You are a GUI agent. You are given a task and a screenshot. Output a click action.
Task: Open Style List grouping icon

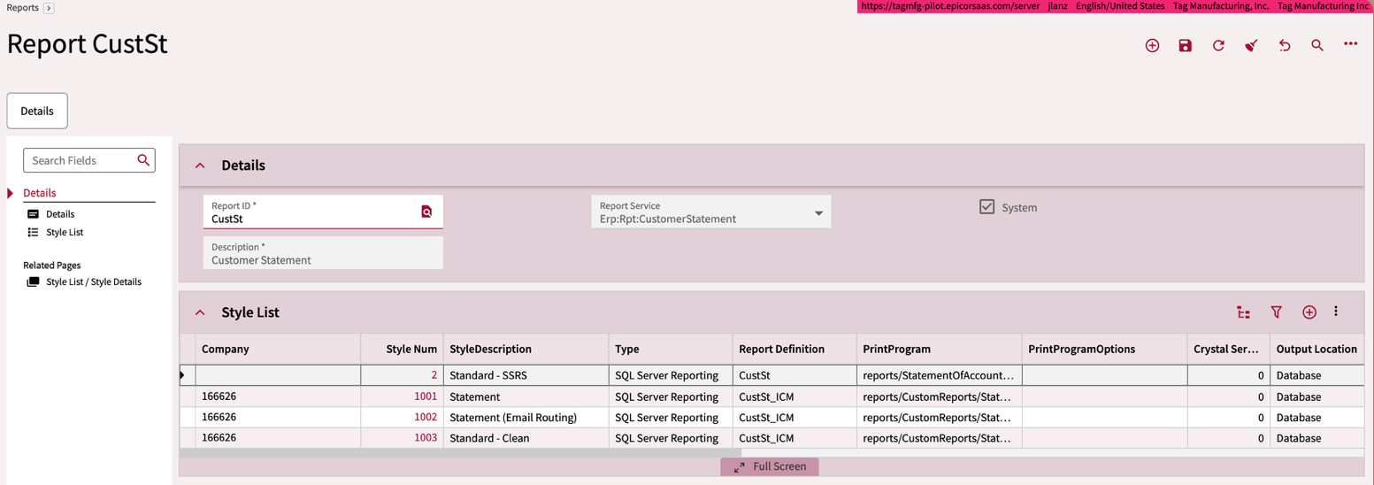(x=1243, y=312)
